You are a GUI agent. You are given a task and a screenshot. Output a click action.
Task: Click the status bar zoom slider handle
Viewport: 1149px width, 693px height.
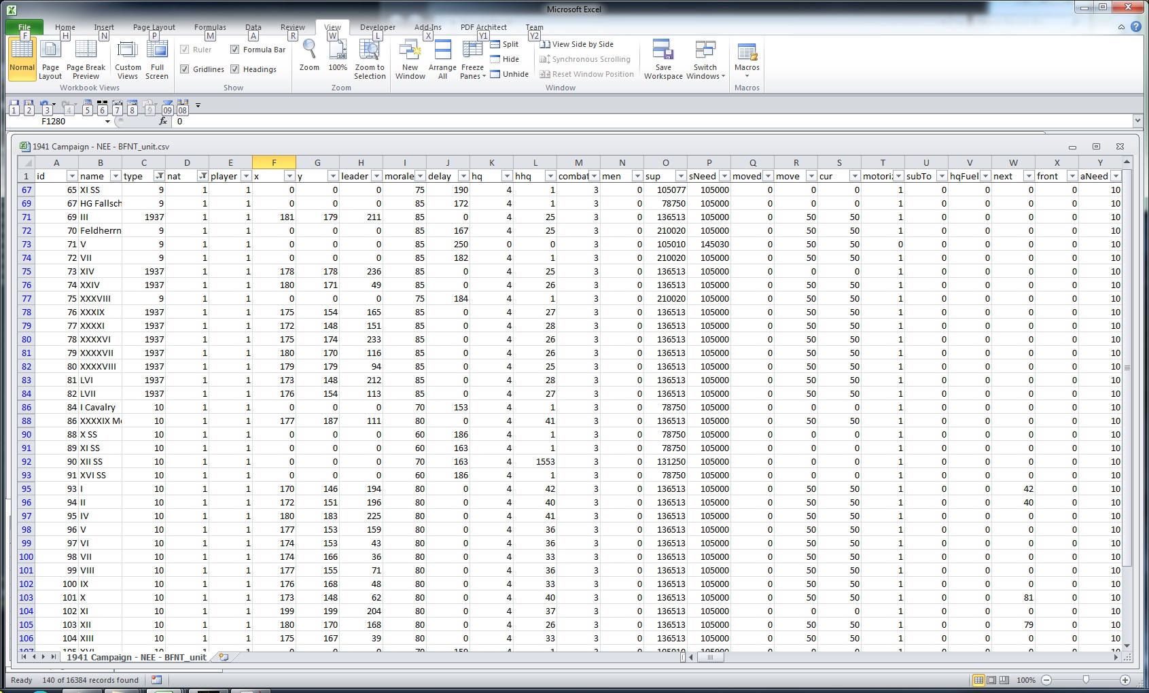click(x=1086, y=680)
